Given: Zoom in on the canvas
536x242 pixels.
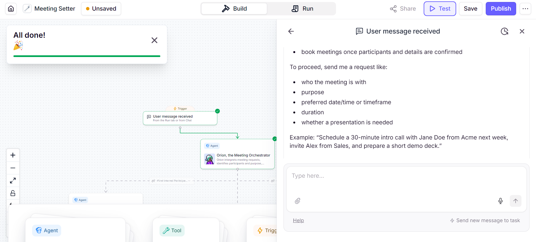Looking at the screenshot, I should point(13,155).
